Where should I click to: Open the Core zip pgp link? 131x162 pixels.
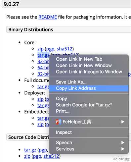[x=50, y=49]
